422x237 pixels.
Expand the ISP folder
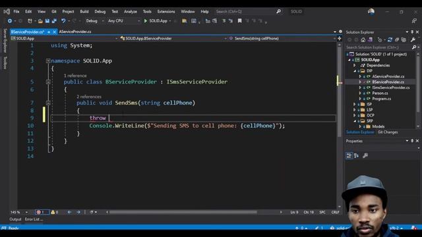(355, 104)
